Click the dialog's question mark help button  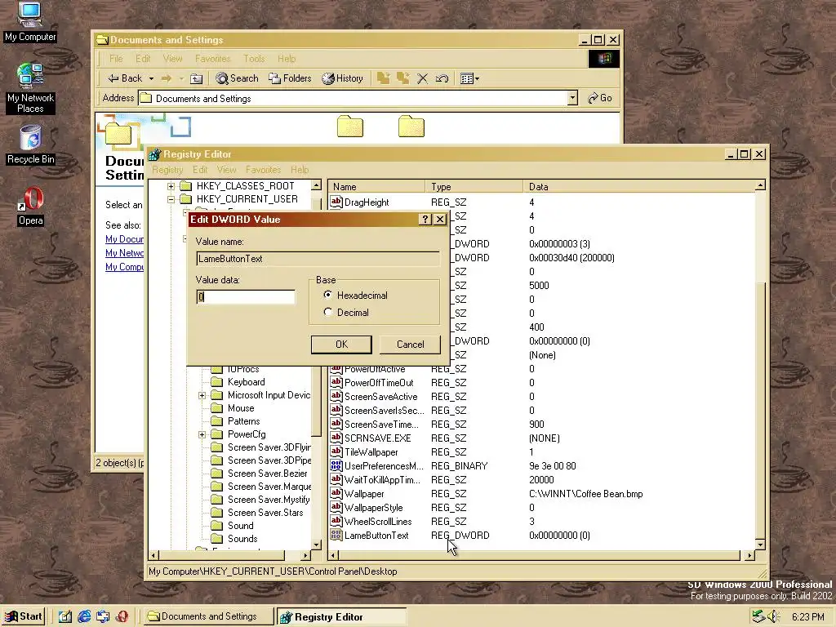(x=425, y=219)
